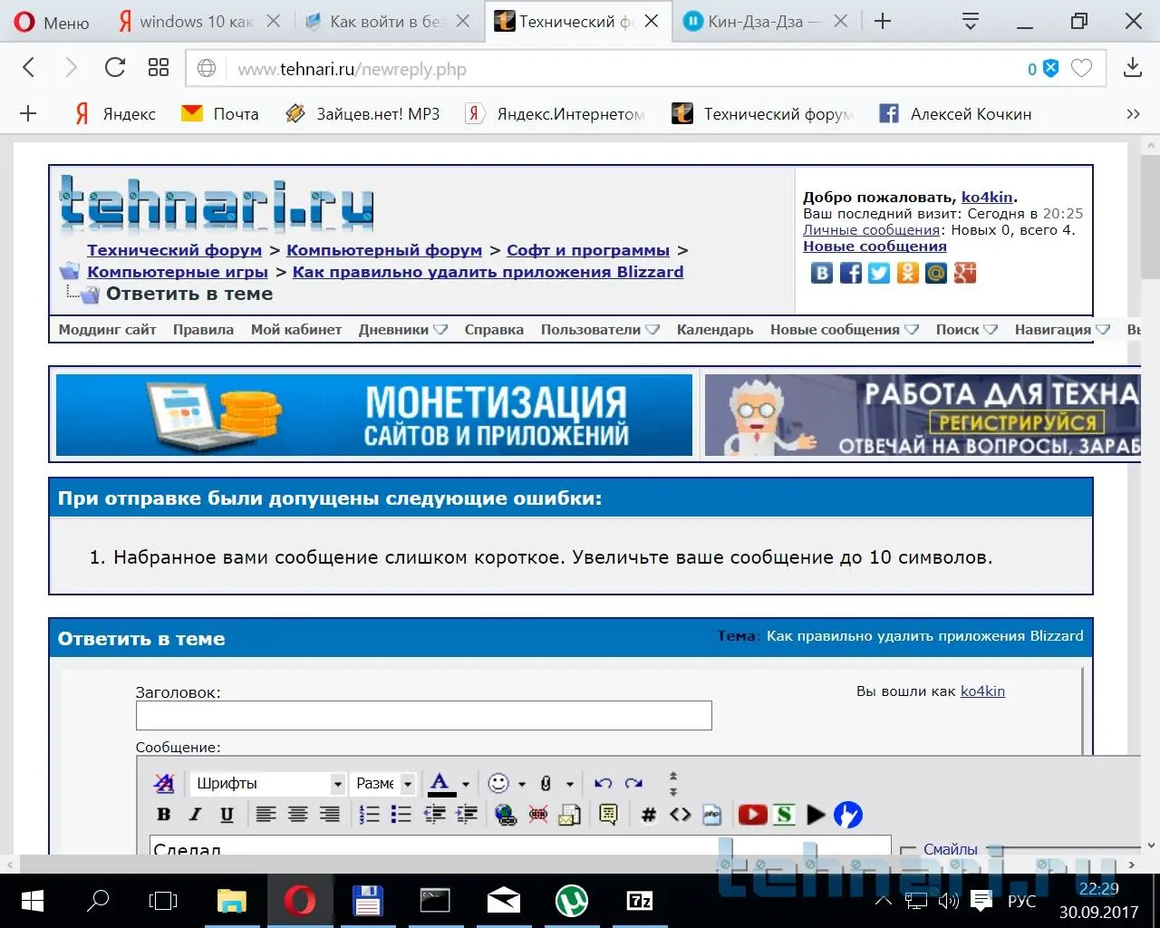Expand the Поиск menu

pyautogui.click(x=966, y=330)
